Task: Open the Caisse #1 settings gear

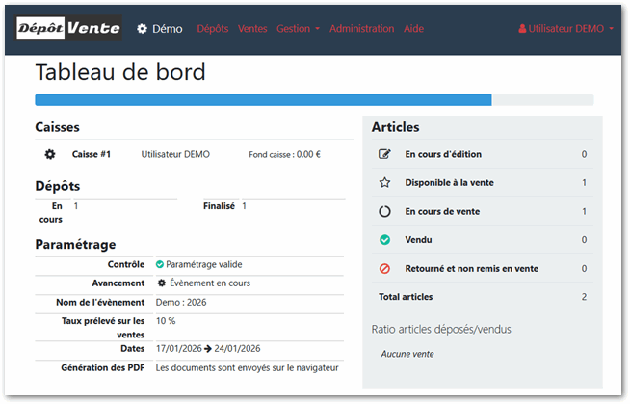Action: (x=50, y=154)
